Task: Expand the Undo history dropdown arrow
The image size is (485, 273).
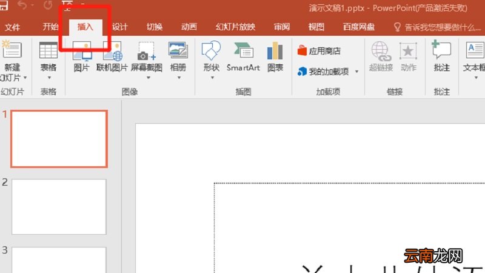Action: 32,5
